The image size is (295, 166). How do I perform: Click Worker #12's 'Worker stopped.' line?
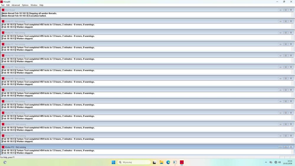tap(17, 153)
